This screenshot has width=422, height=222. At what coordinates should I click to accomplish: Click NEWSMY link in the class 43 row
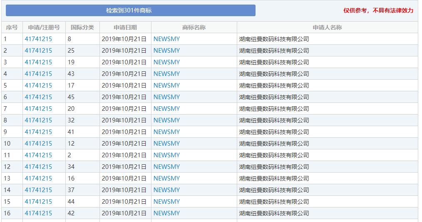pos(166,74)
